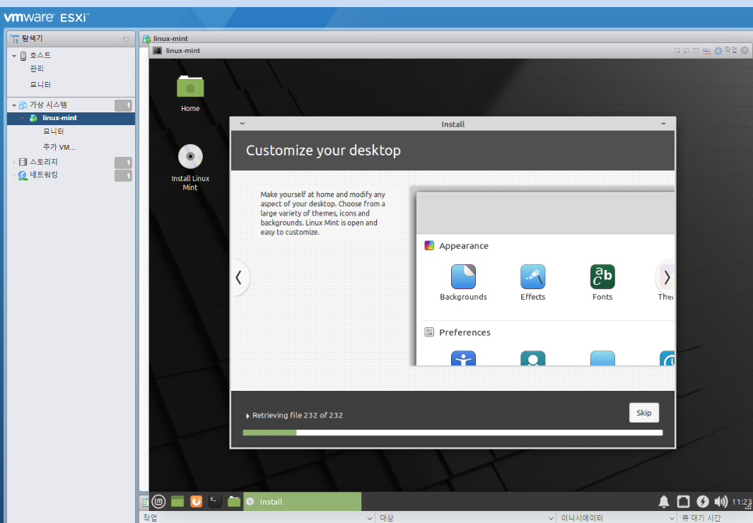The height and width of the screenshot is (523, 753).
Task: Open the Install Linux Mint disc icon
Action: point(190,168)
